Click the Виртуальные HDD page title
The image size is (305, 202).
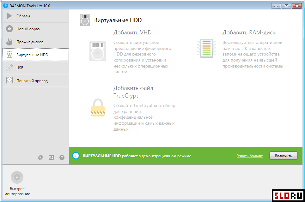click(x=118, y=20)
